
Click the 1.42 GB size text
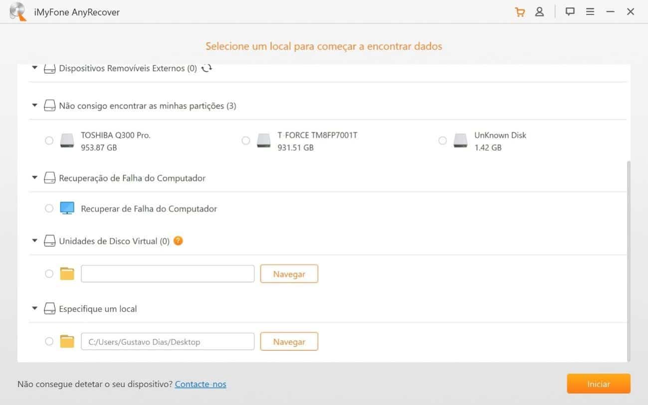488,148
